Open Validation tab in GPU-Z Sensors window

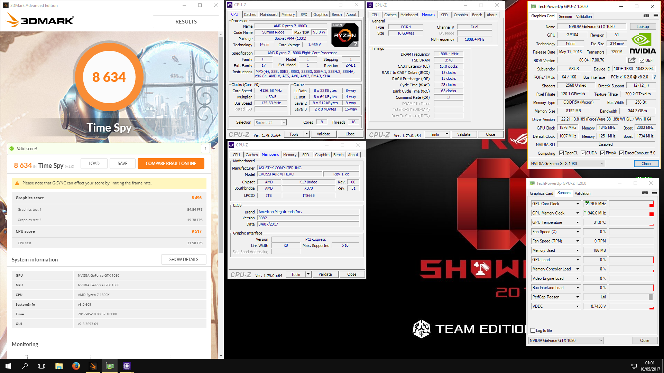point(582,193)
